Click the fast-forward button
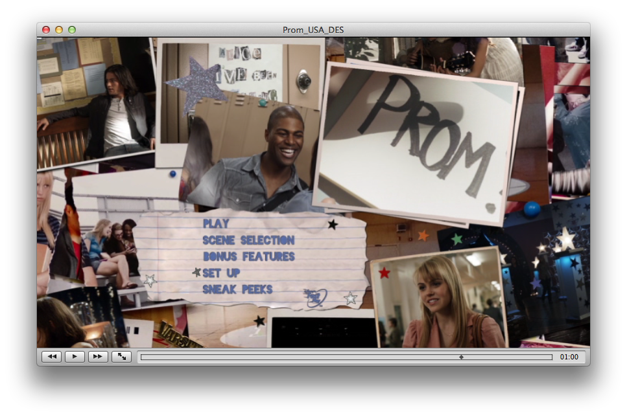627x417 pixels. [x=97, y=357]
